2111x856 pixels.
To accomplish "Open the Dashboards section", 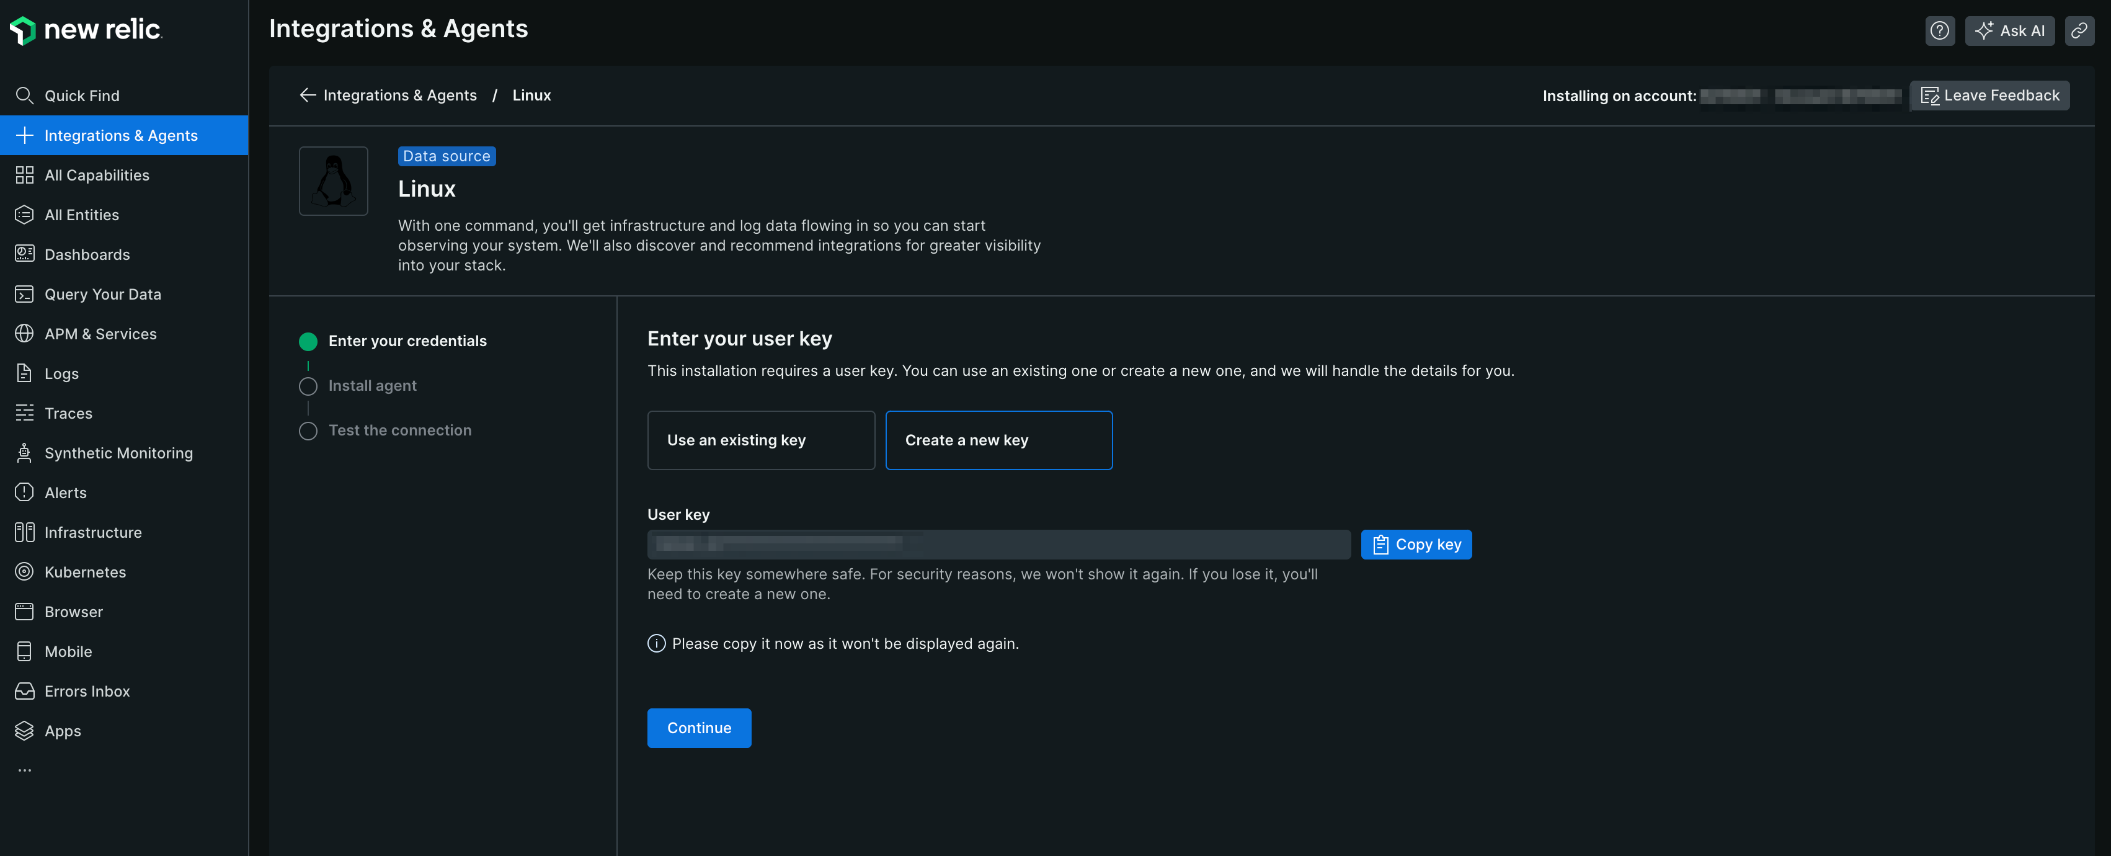I will pyautogui.click(x=87, y=254).
